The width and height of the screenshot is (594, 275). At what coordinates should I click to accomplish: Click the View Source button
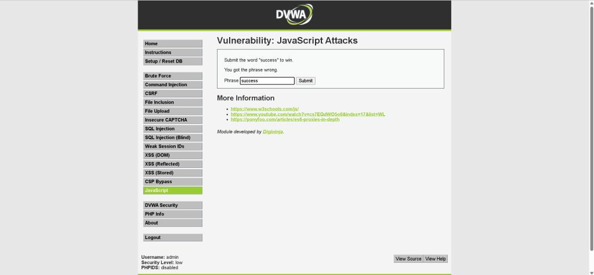pyautogui.click(x=408, y=259)
